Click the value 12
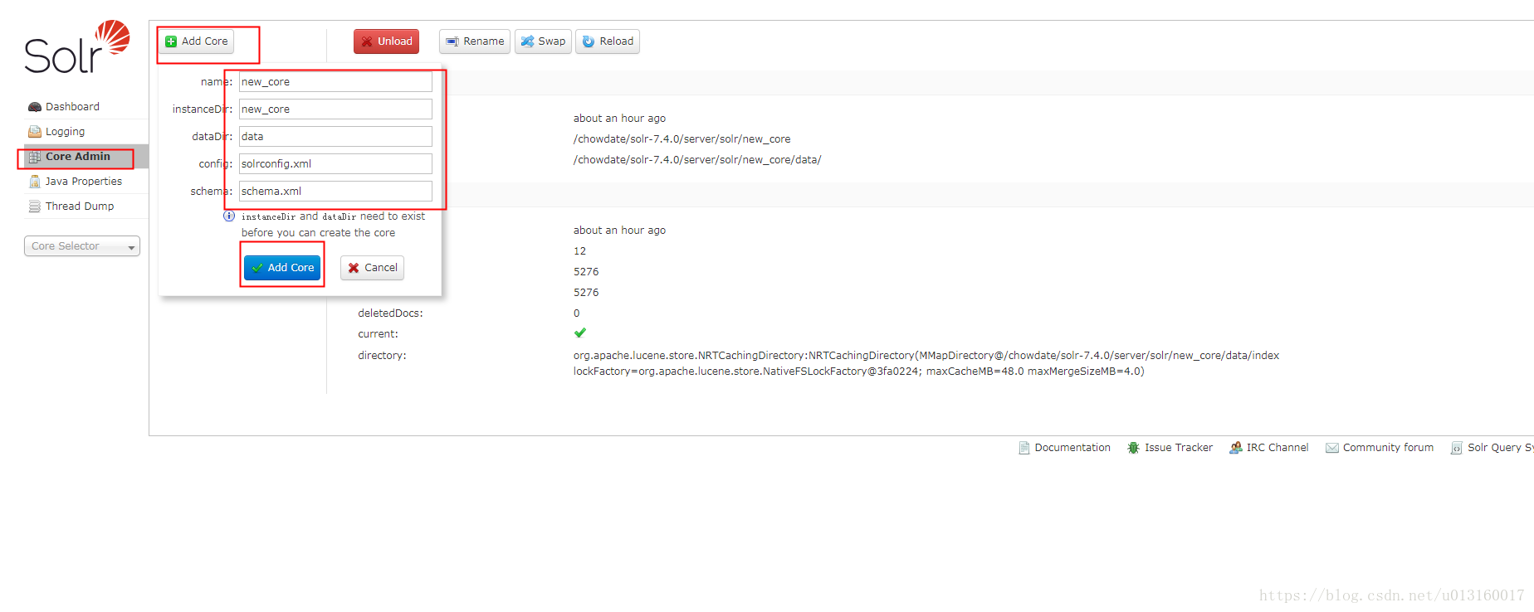1534x612 pixels. pos(579,251)
